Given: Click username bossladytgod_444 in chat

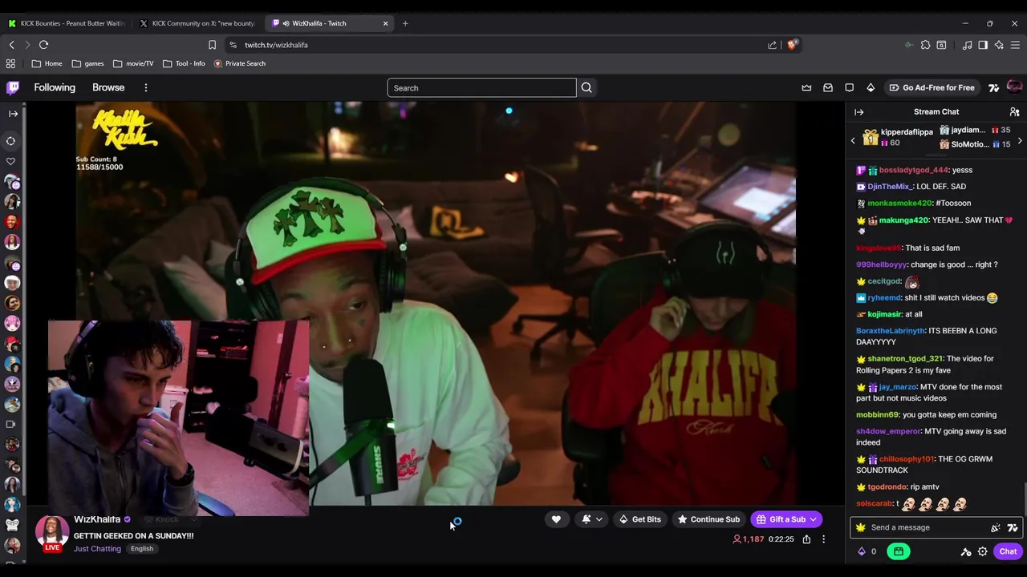Looking at the screenshot, I should coord(913,170).
